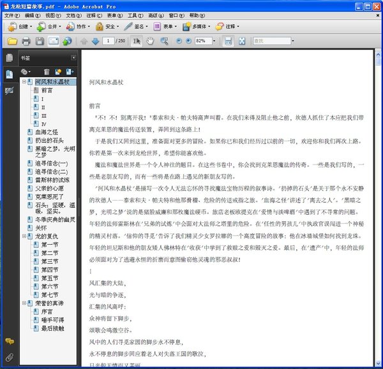Jump to the 最后接触 bookmark
The height and width of the screenshot is (369, 383).
52,328
